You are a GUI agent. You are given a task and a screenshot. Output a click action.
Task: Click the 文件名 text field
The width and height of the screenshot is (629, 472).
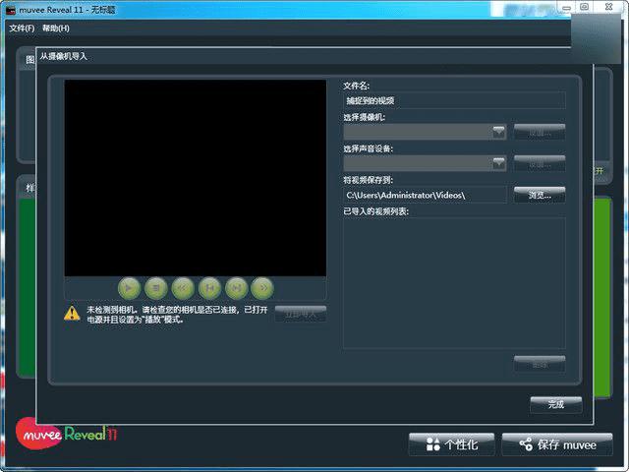[x=454, y=100]
